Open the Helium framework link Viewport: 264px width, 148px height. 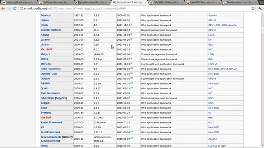(45, 20)
